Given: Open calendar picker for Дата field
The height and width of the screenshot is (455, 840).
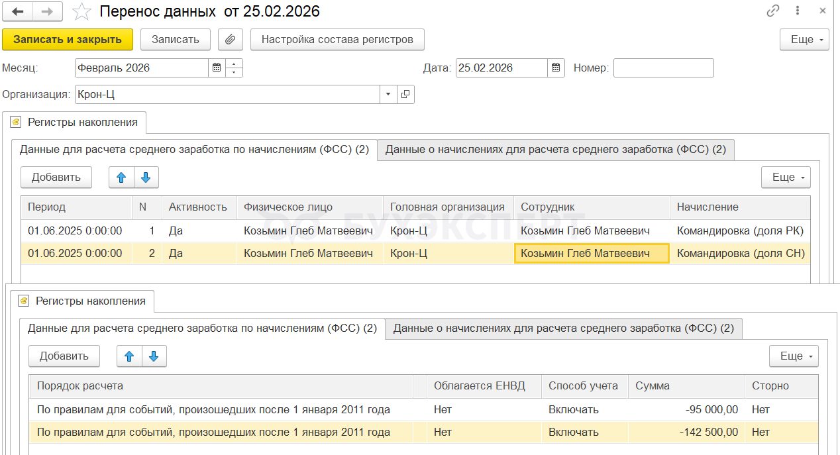Looking at the screenshot, I should coord(556,68).
